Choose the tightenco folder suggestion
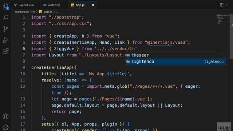This screenshot has height=131, width=233. pos(176,61)
